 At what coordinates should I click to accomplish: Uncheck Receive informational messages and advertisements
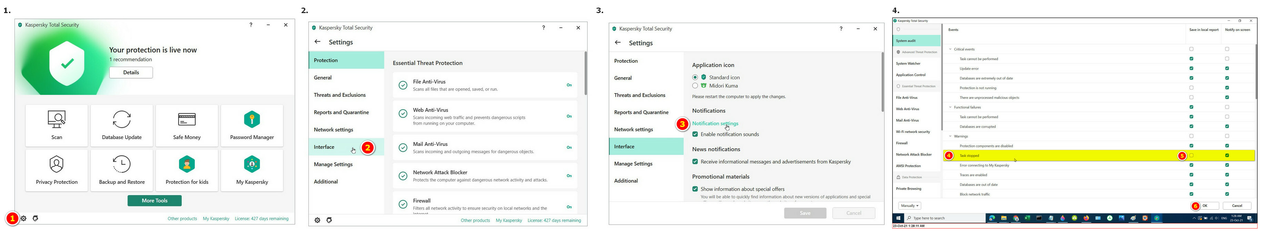[x=695, y=162]
